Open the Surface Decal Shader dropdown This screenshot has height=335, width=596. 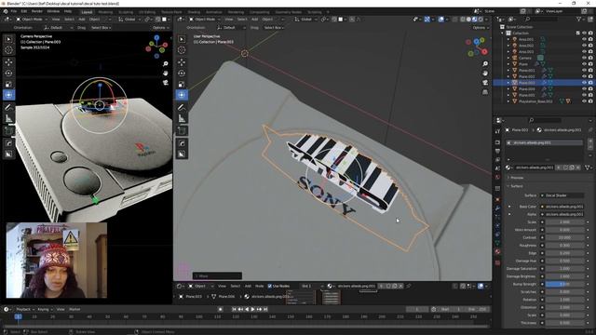pos(562,195)
